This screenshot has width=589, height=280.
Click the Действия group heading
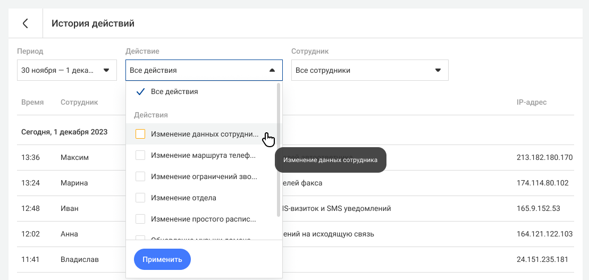click(151, 115)
